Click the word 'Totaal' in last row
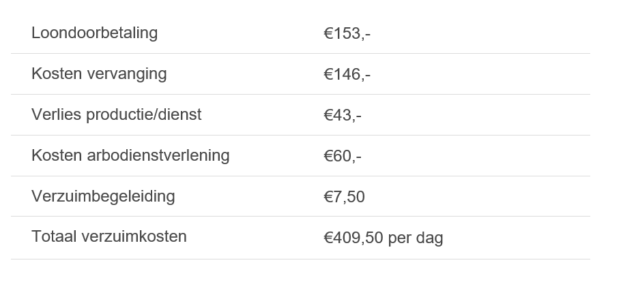Screen dimensions: 621x284 point(55,236)
